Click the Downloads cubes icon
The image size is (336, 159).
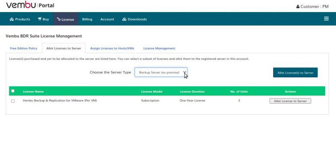(x=124, y=19)
